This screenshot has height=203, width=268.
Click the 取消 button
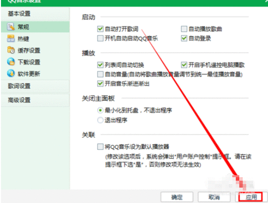(214, 197)
